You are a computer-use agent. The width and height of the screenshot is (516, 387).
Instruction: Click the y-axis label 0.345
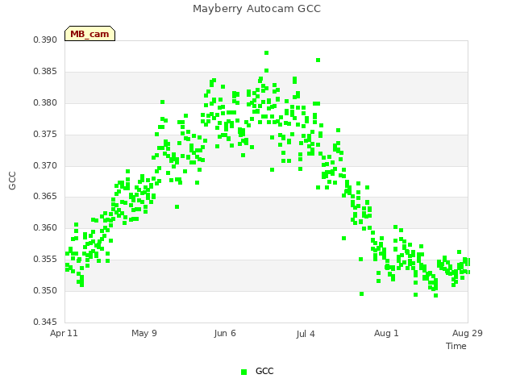[x=45, y=322]
